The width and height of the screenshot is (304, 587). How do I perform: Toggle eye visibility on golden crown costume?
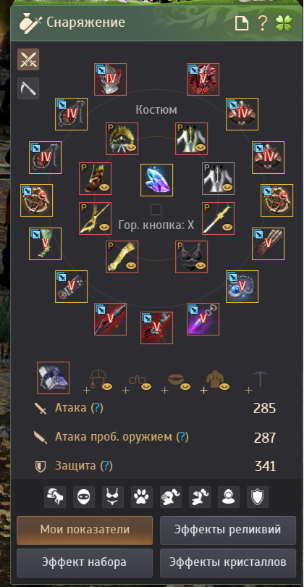coord(131,148)
